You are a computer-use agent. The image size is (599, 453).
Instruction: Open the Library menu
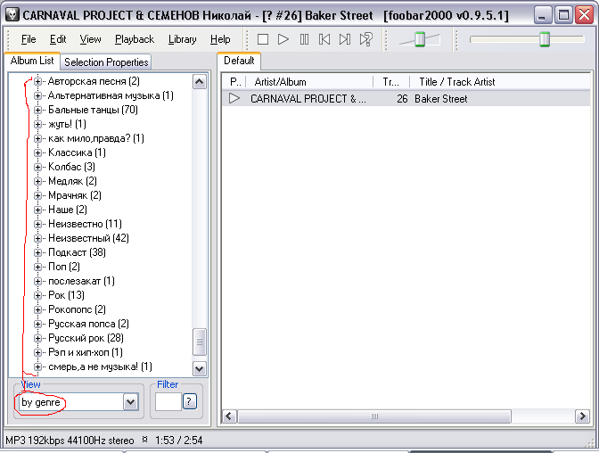click(x=182, y=39)
